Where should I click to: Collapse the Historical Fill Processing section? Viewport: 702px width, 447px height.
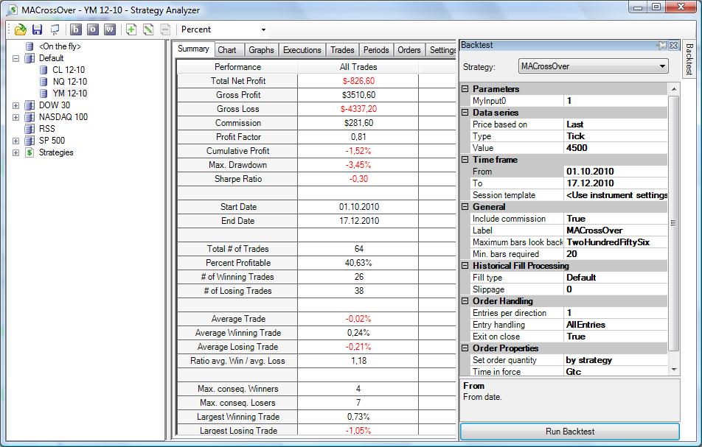point(465,266)
